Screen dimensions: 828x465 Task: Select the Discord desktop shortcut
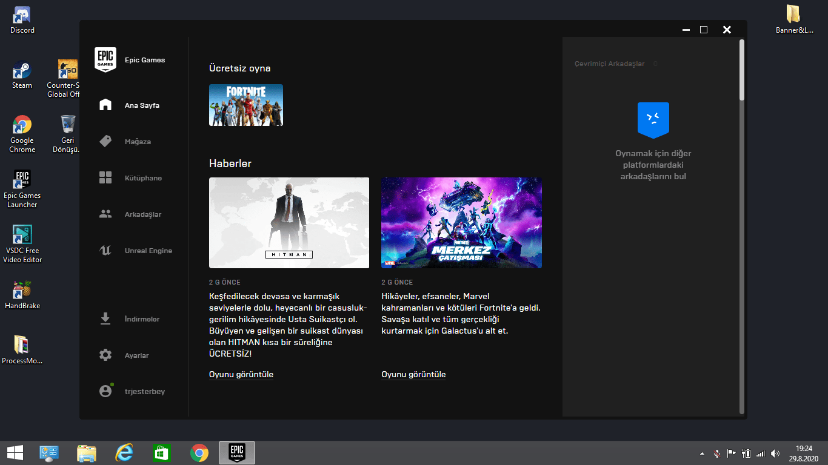(22, 21)
